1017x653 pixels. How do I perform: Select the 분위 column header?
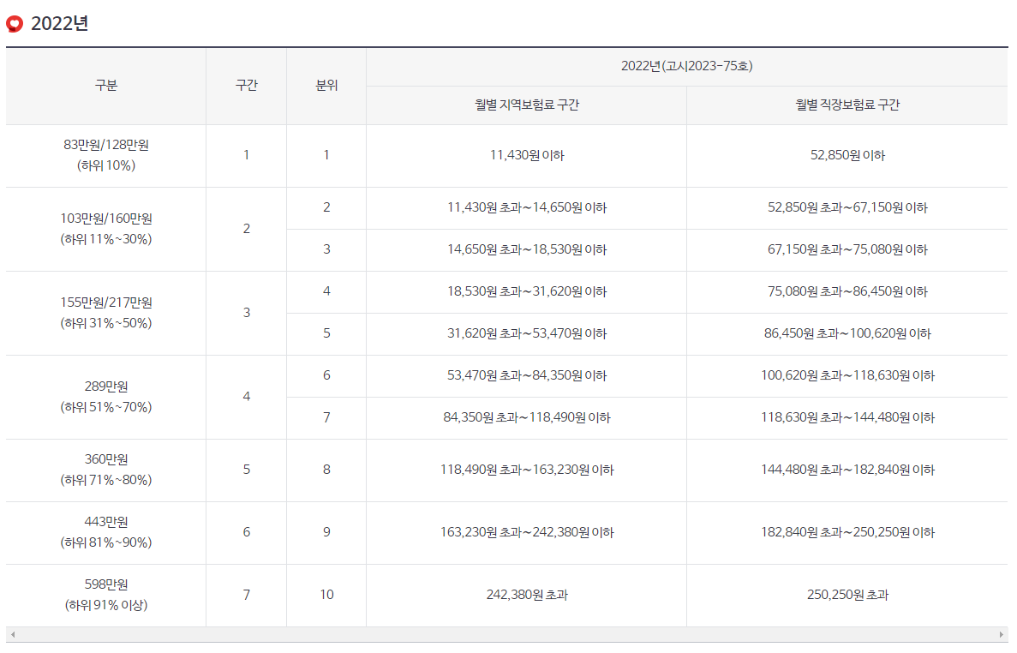click(x=326, y=86)
